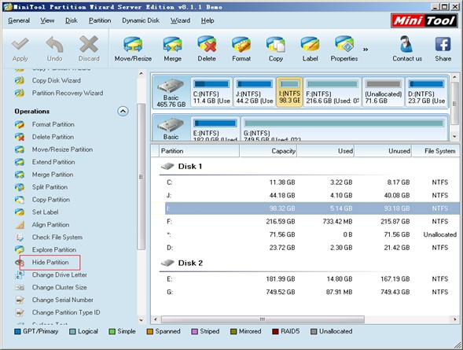463x350 pixels.
Task: Click Extend Partition in Operations
Action: (53, 162)
